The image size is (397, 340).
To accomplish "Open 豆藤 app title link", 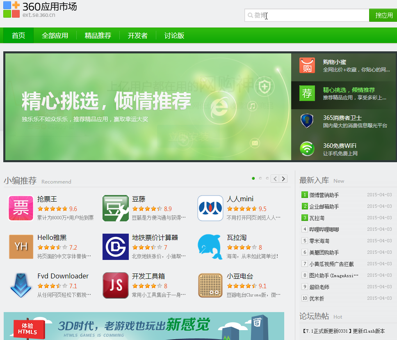I will pos(139,199).
